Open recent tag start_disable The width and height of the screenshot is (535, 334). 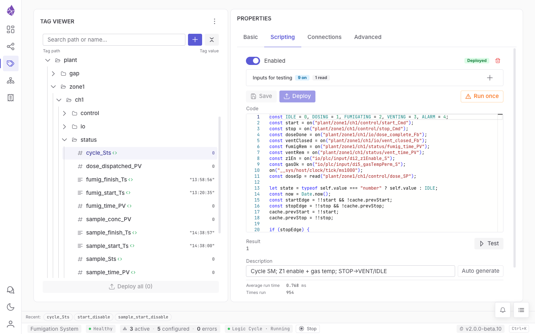coord(94,317)
